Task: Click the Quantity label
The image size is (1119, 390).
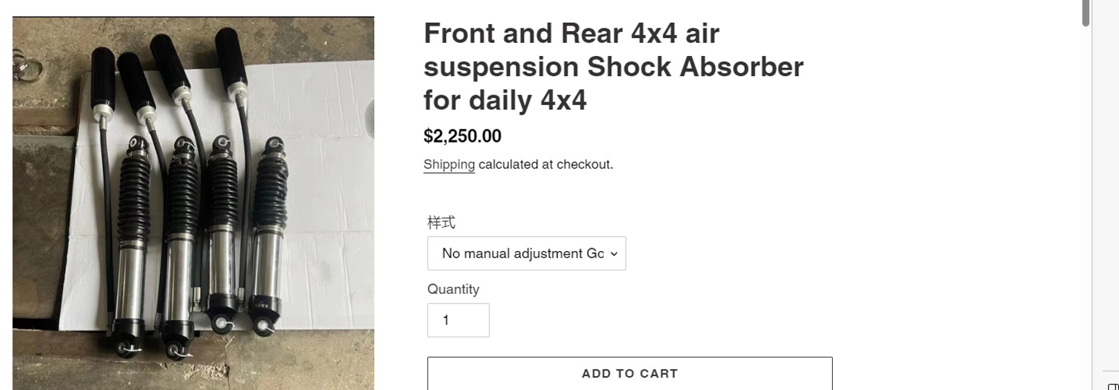Action: click(453, 289)
